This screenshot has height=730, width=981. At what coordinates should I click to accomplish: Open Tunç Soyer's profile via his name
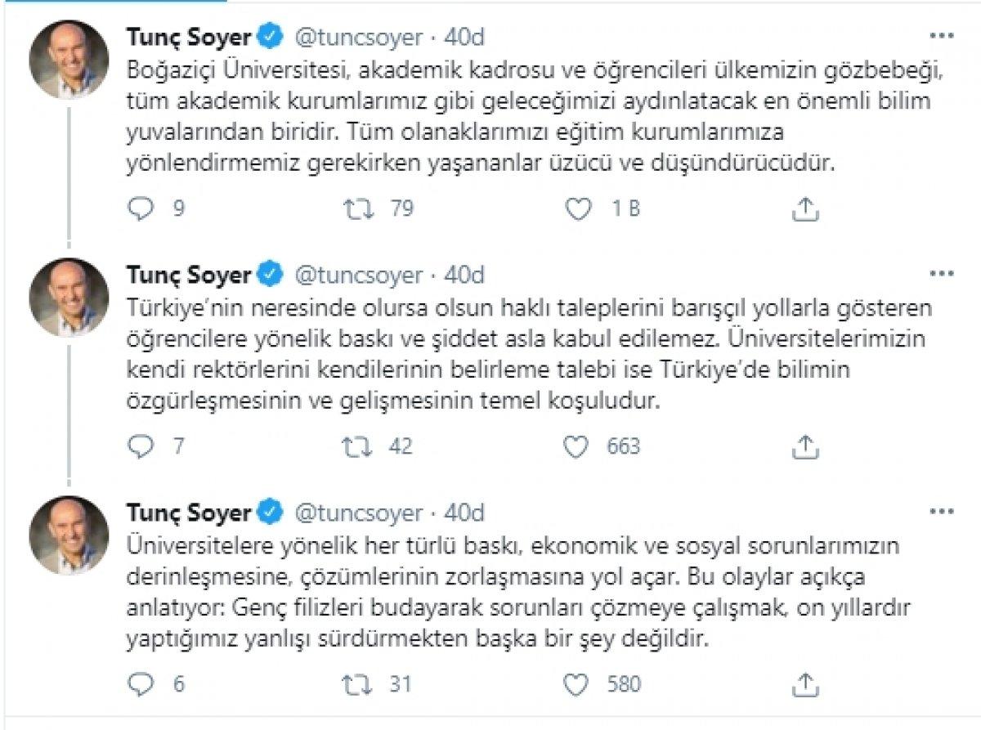(x=190, y=36)
